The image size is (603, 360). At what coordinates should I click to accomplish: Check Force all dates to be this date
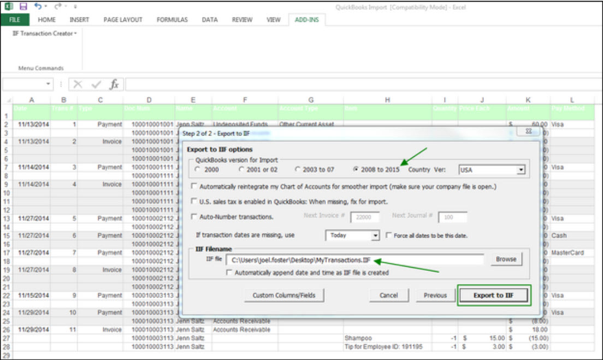pos(389,235)
